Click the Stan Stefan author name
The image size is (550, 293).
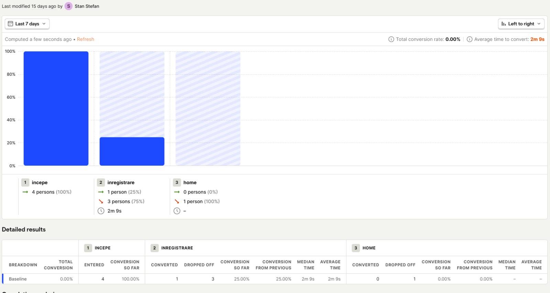87,6
